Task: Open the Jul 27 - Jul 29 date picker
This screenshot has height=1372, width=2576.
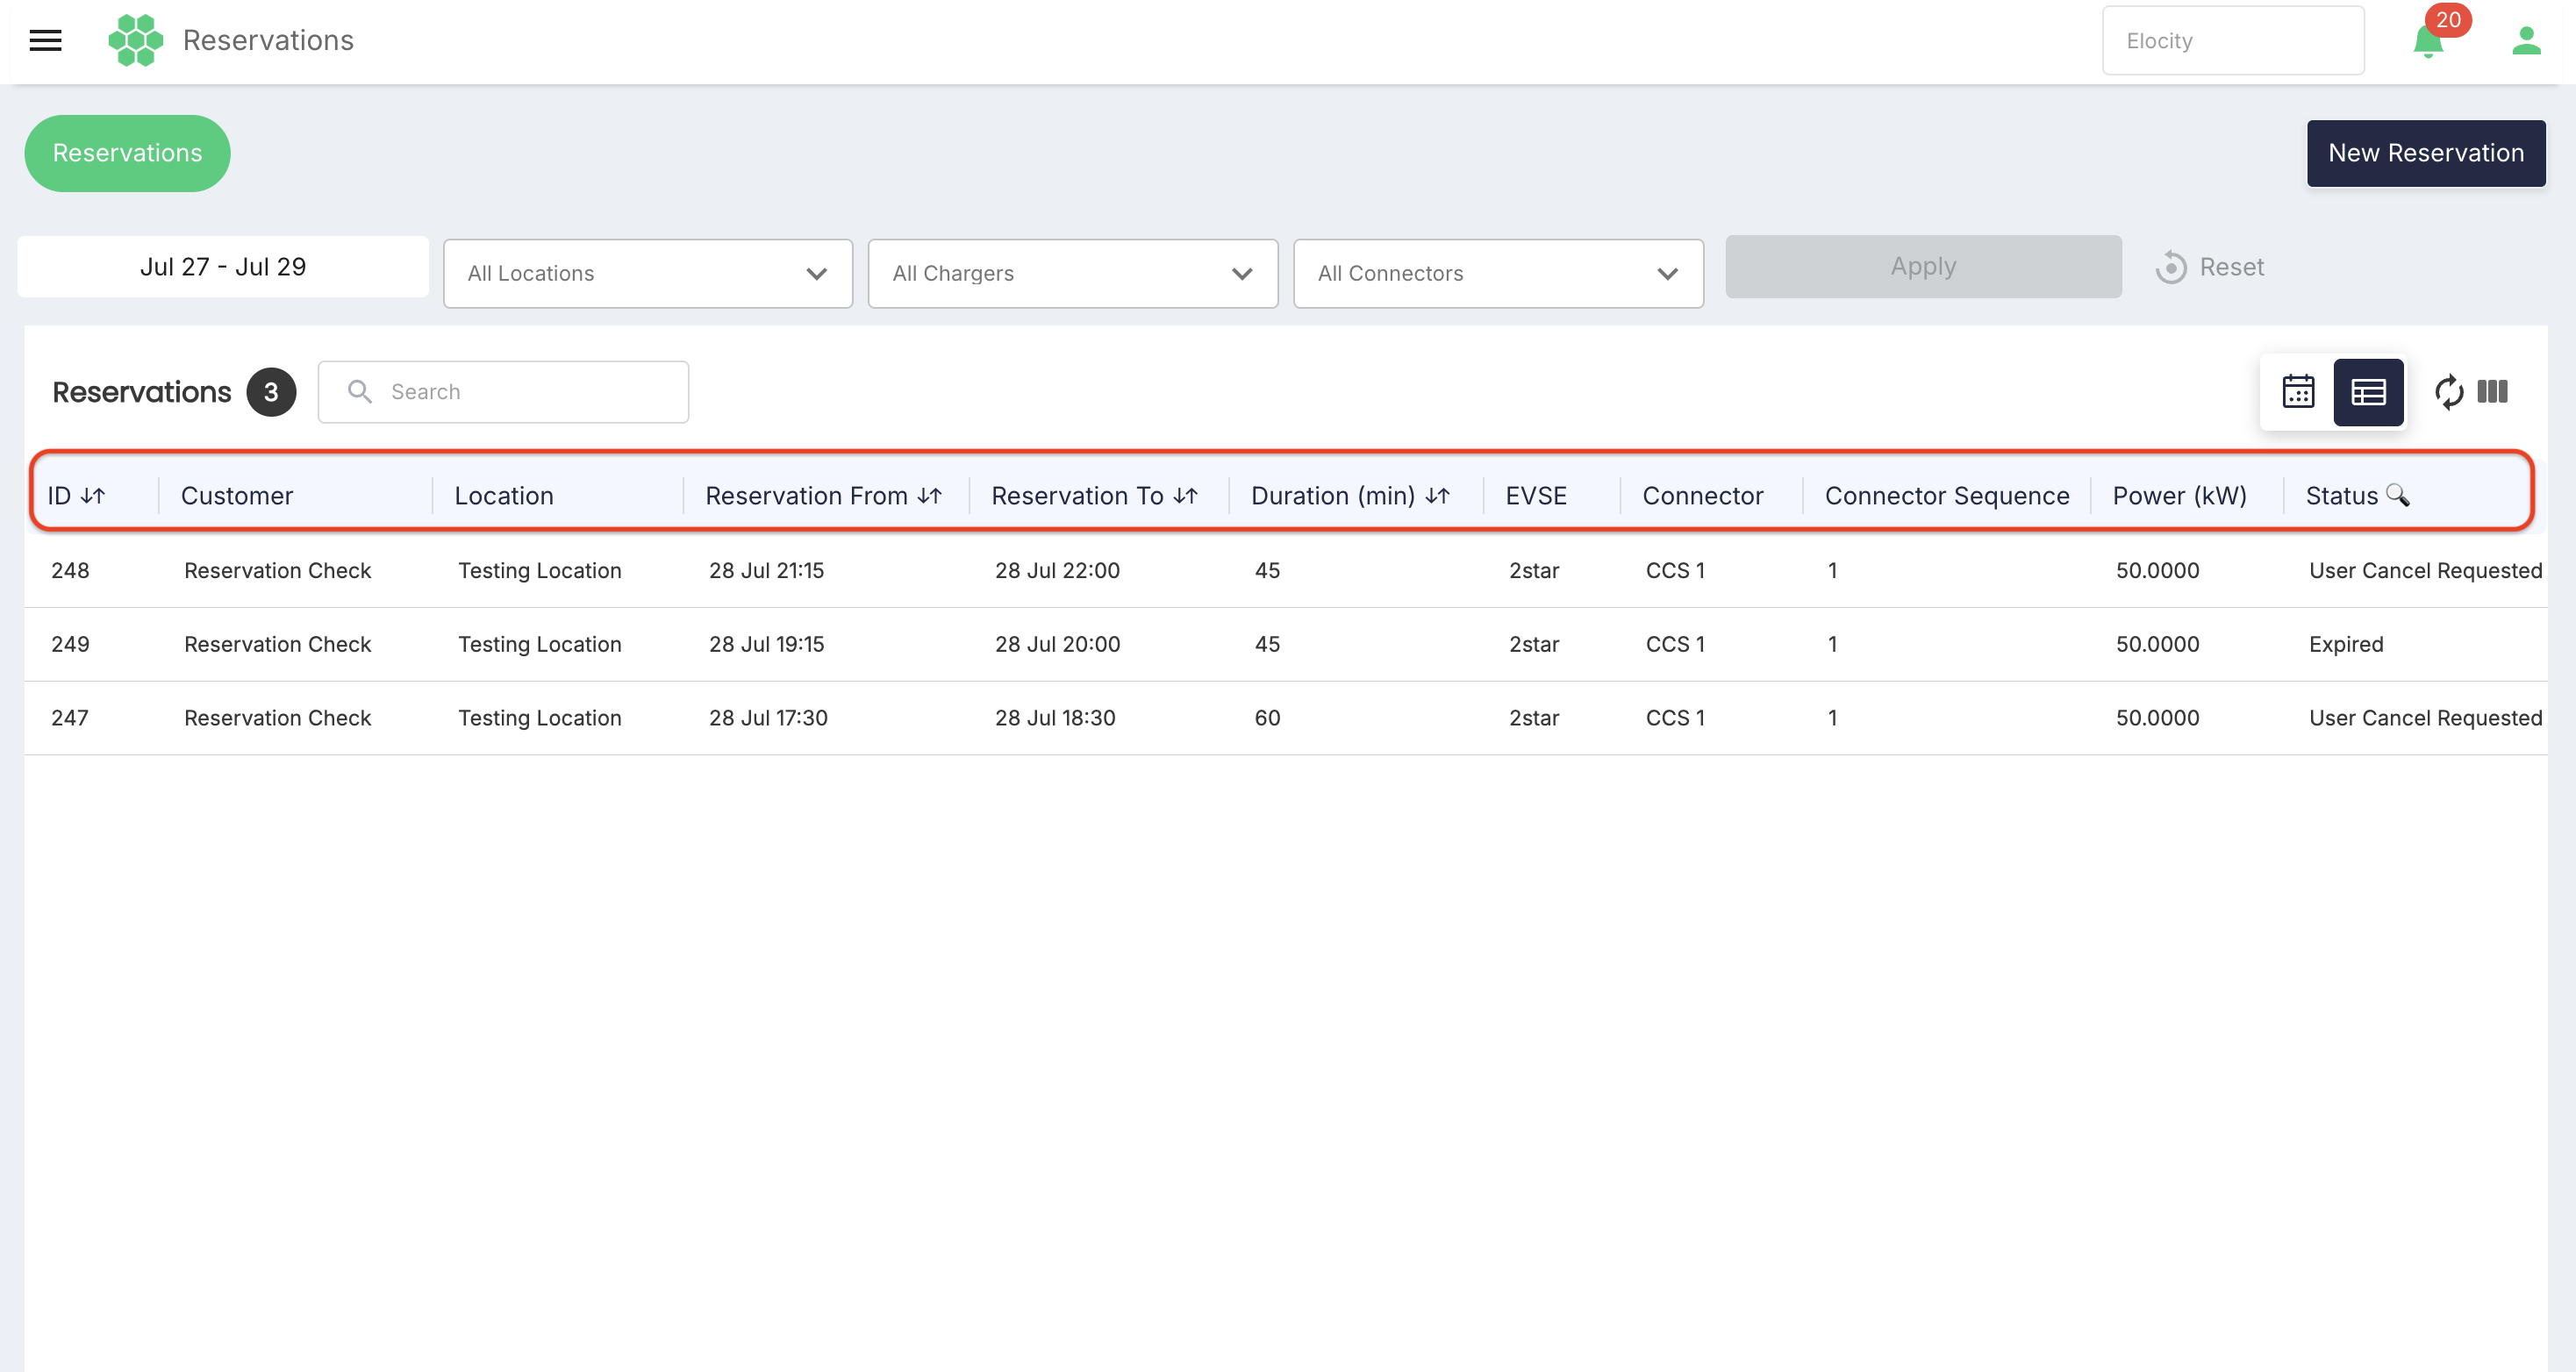Action: pyautogui.click(x=223, y=267)
